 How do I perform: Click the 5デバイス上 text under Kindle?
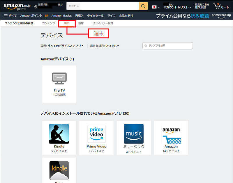tap(59, 151)
